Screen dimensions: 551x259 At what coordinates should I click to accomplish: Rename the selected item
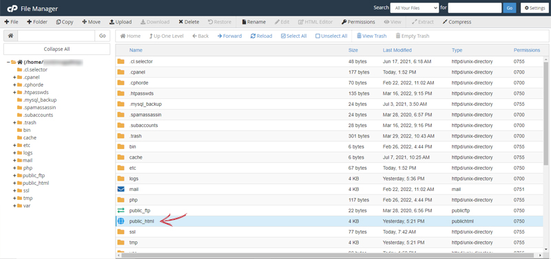pyautogui.click(x=253, y=22)
